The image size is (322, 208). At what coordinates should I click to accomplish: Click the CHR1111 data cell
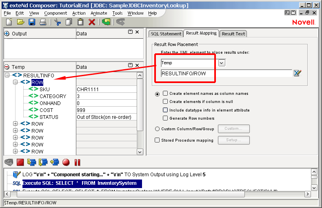coord(107,89)
